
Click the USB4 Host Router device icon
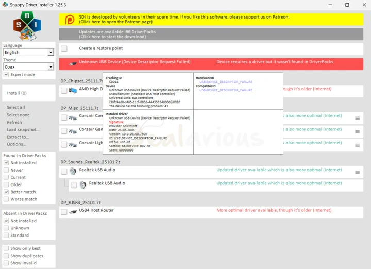pos(73,212)
